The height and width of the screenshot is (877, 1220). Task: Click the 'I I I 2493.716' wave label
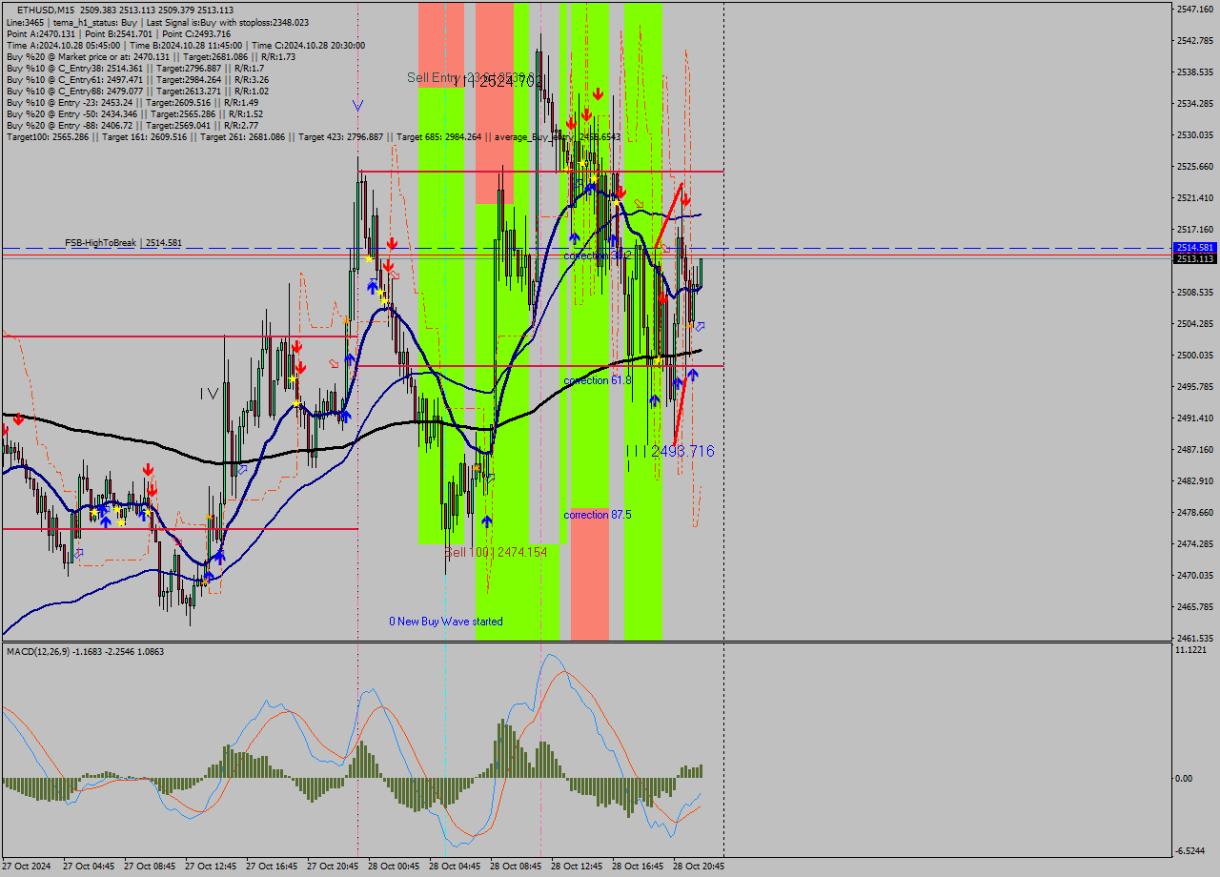[670, 451]
